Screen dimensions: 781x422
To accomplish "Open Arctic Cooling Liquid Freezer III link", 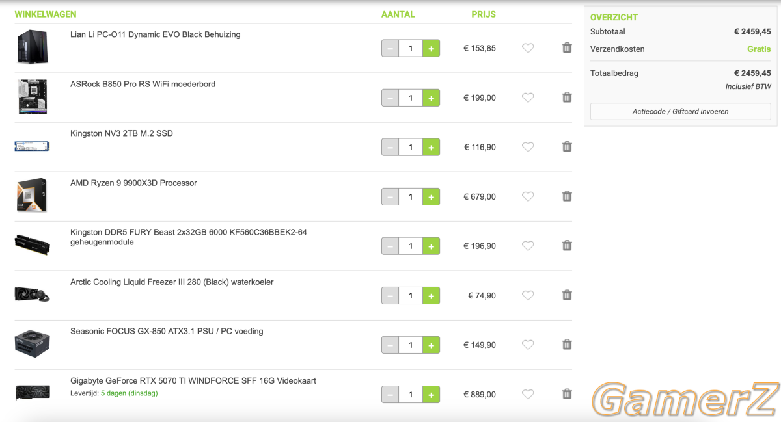I will click(172, 282).
